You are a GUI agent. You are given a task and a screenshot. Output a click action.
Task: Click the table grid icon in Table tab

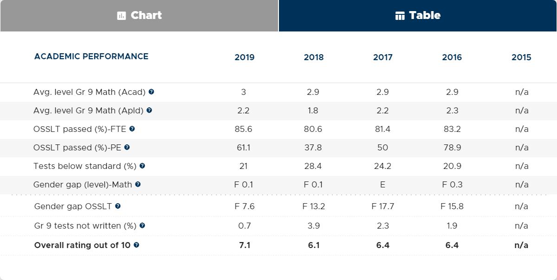pyautogui.click(x=400, y=16)
